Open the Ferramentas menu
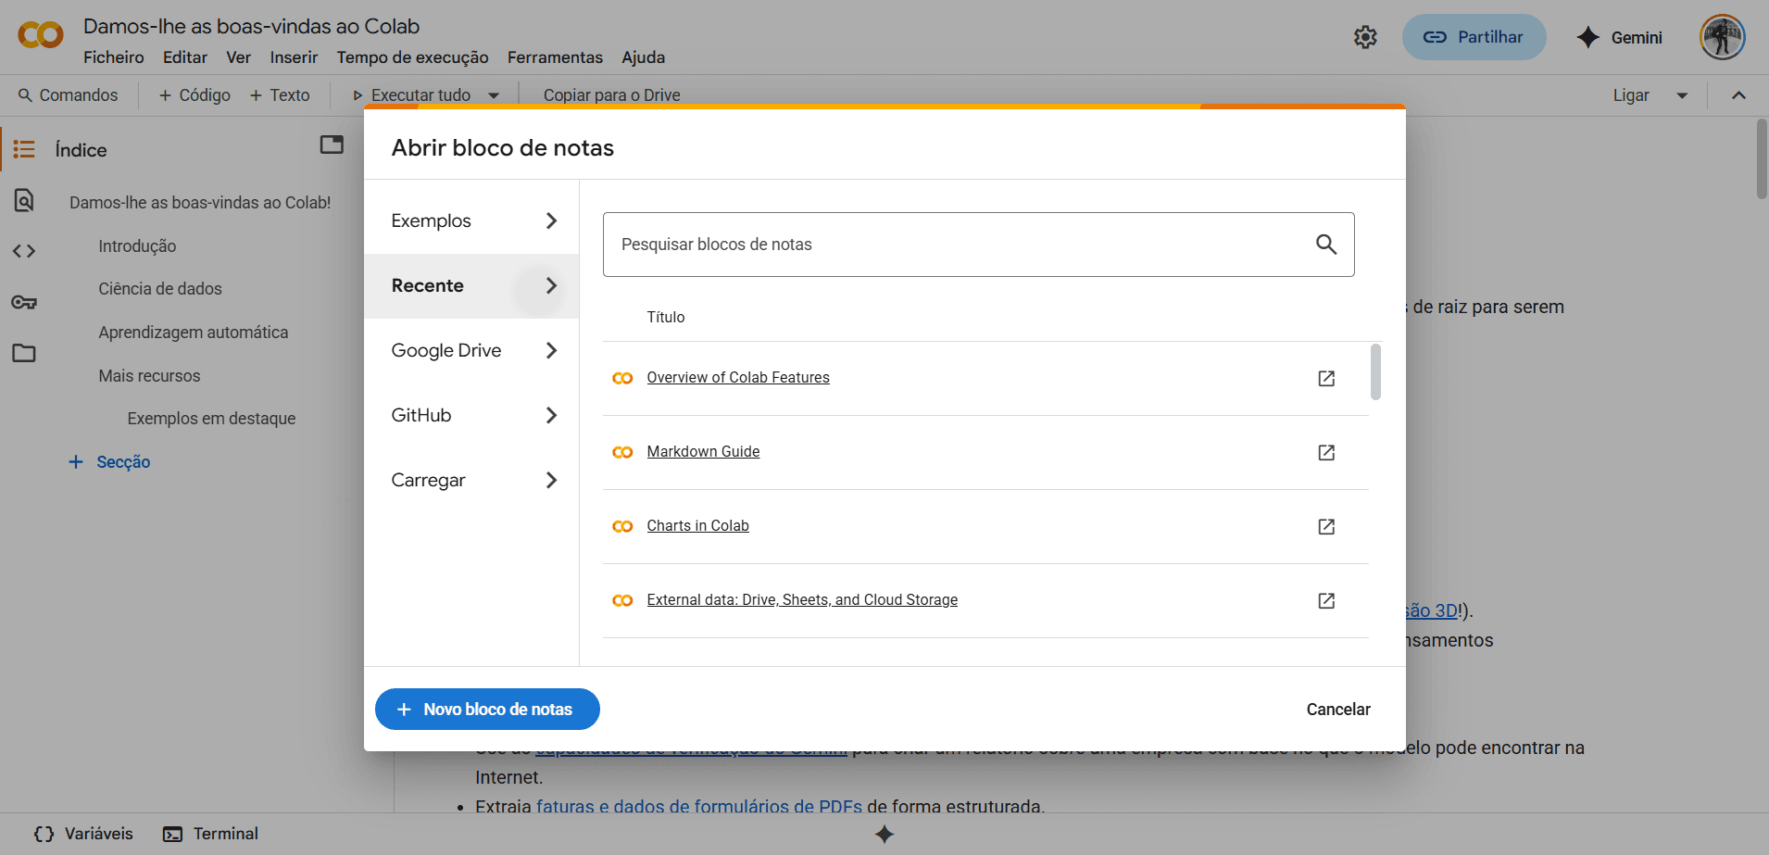The image size is (1769, 855). coord(555,57)
